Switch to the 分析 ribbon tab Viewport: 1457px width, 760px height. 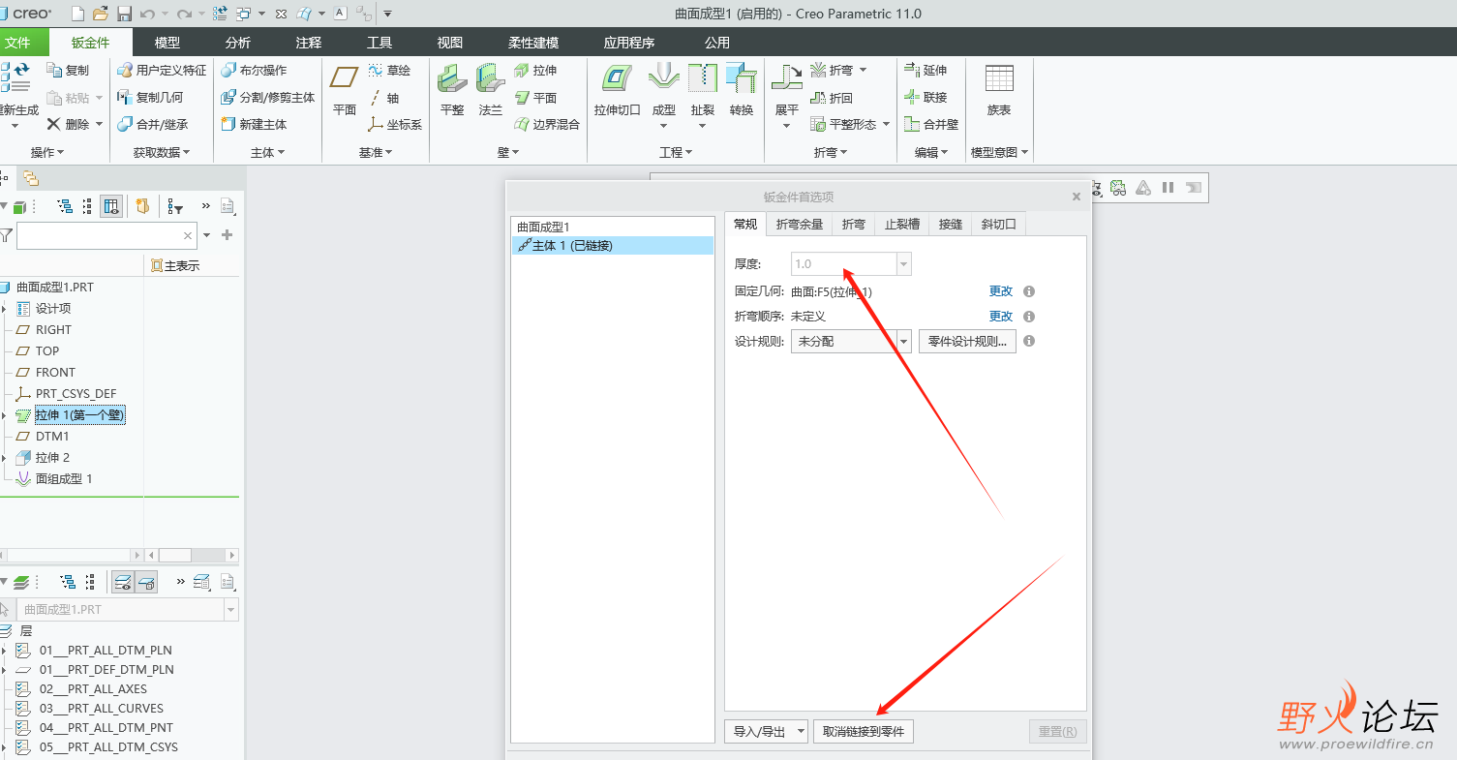click(237, 43)
